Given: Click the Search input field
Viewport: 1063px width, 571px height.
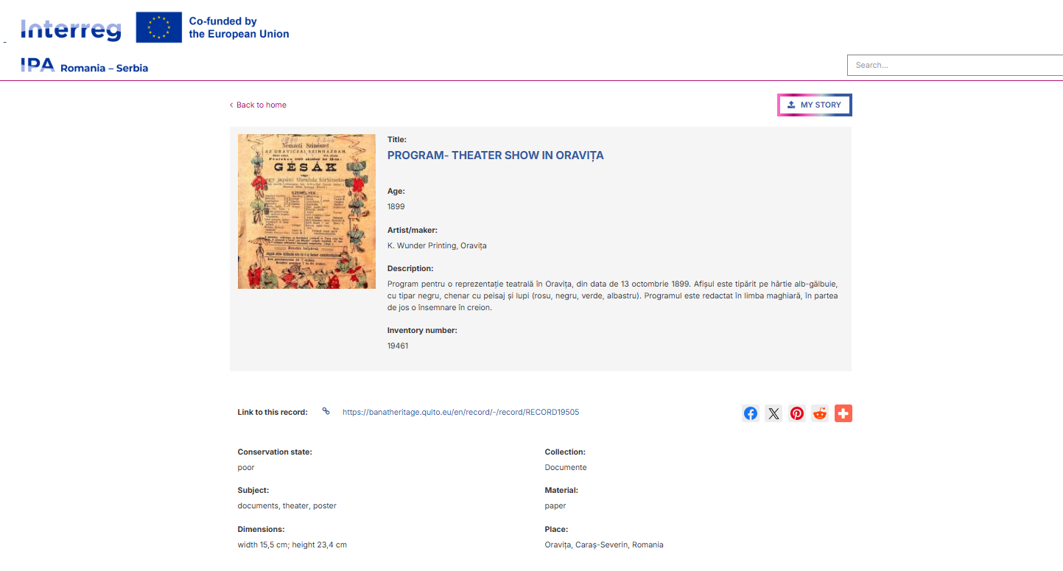Looking at the screenshot, I should [955, 65].
